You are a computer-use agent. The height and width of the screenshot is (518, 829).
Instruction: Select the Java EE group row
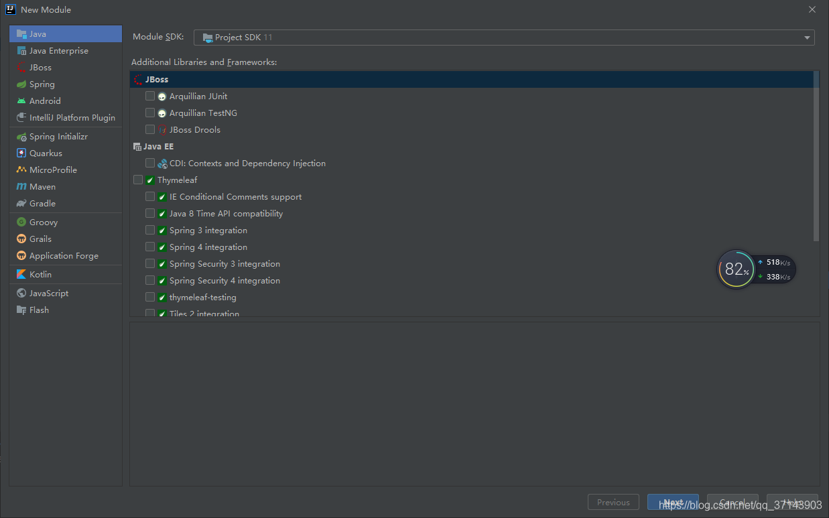pyautogui.click(x=471, y=146)
